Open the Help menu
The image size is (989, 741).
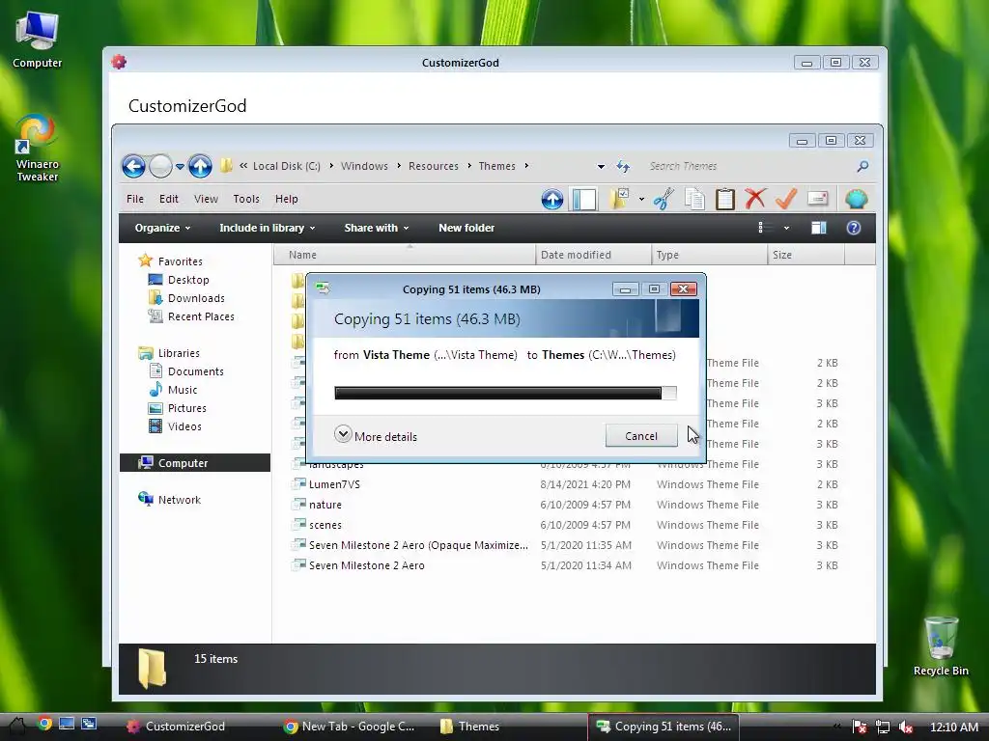click(286, 199)
